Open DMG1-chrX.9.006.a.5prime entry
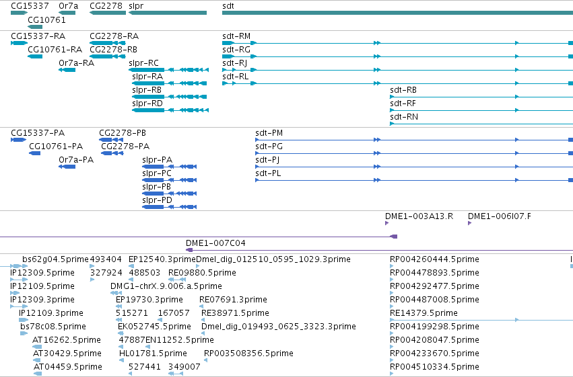This screenshot has width=573, height=377. click(166, 286)
